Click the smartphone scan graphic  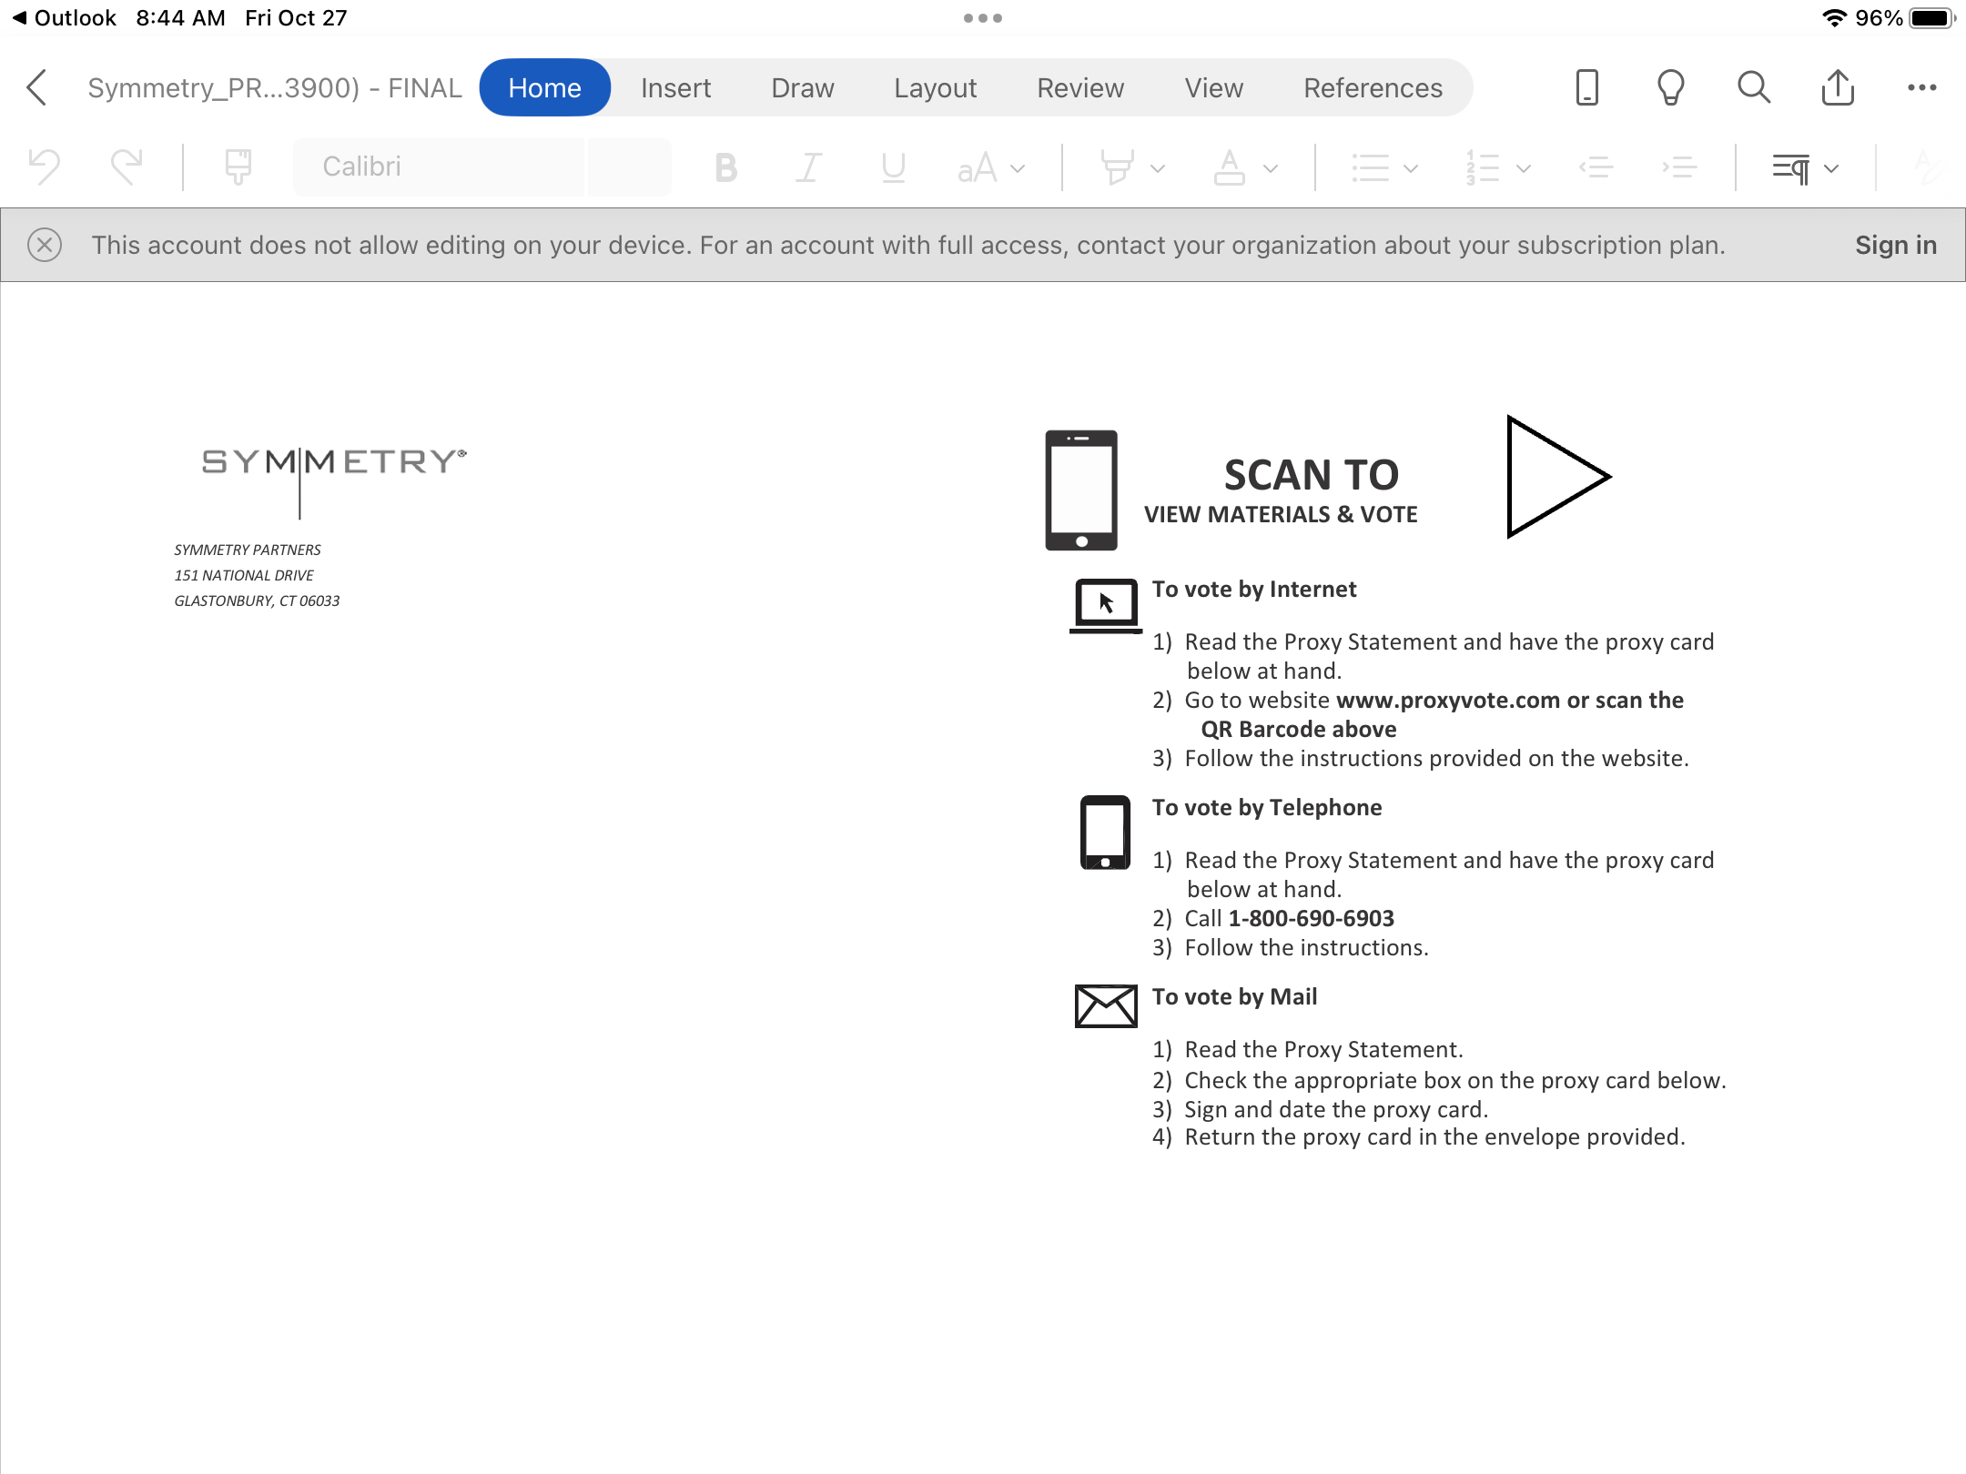pyautogui.click(x=1081, y=490)
